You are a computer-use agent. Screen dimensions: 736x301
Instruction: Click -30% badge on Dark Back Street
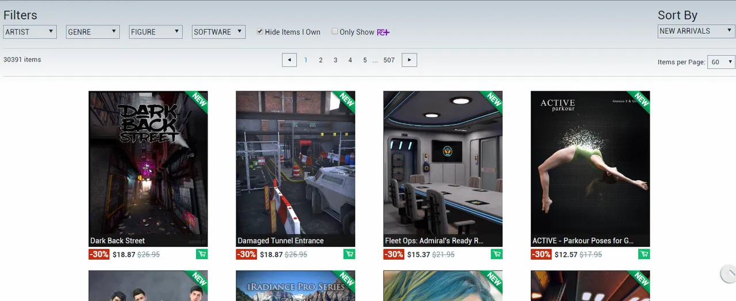pos(99,254)
